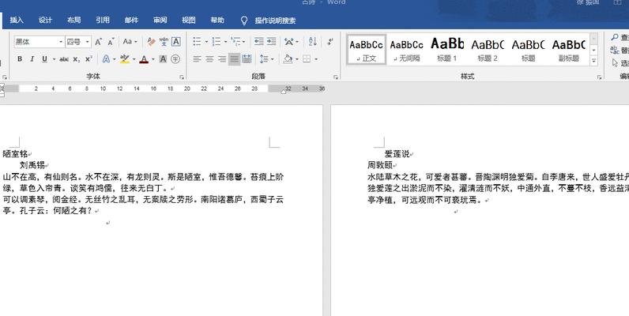This screenshot has height=316, width=629.
Task: Toggle superscript formatting
Action: [89, 59]
